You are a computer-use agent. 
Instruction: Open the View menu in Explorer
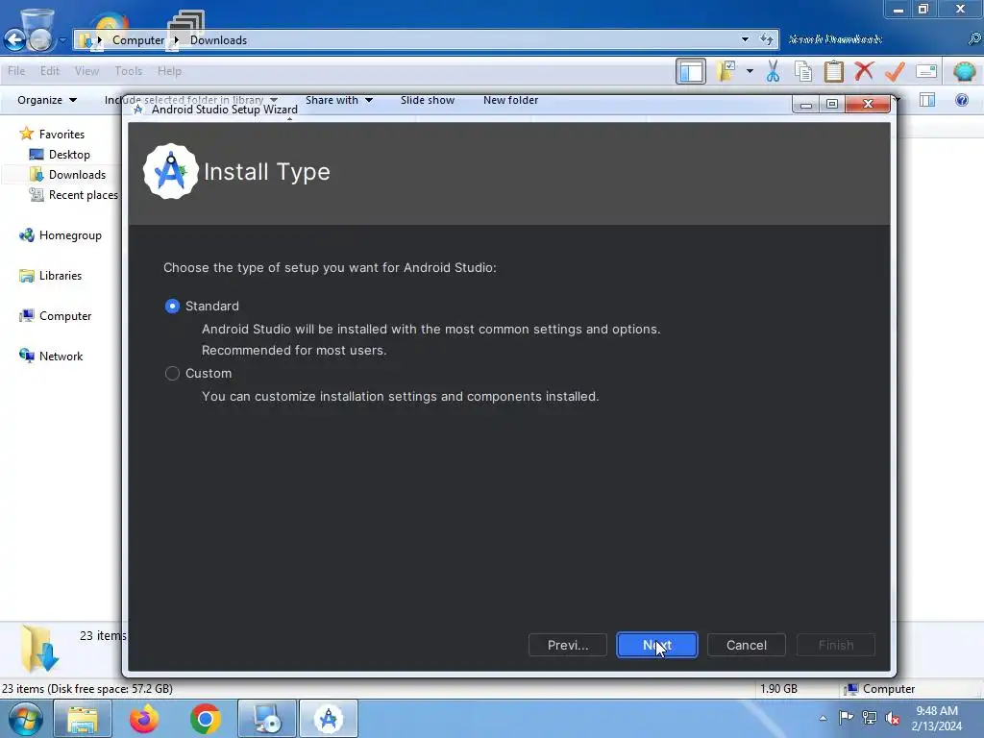pyautogui.click(x=86, y=71)
